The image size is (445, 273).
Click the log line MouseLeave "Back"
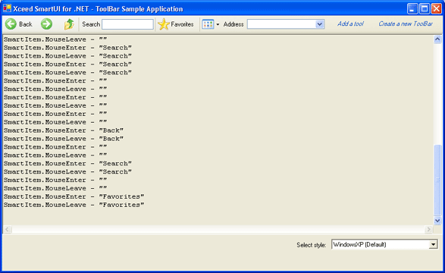(x=64, y=139)
